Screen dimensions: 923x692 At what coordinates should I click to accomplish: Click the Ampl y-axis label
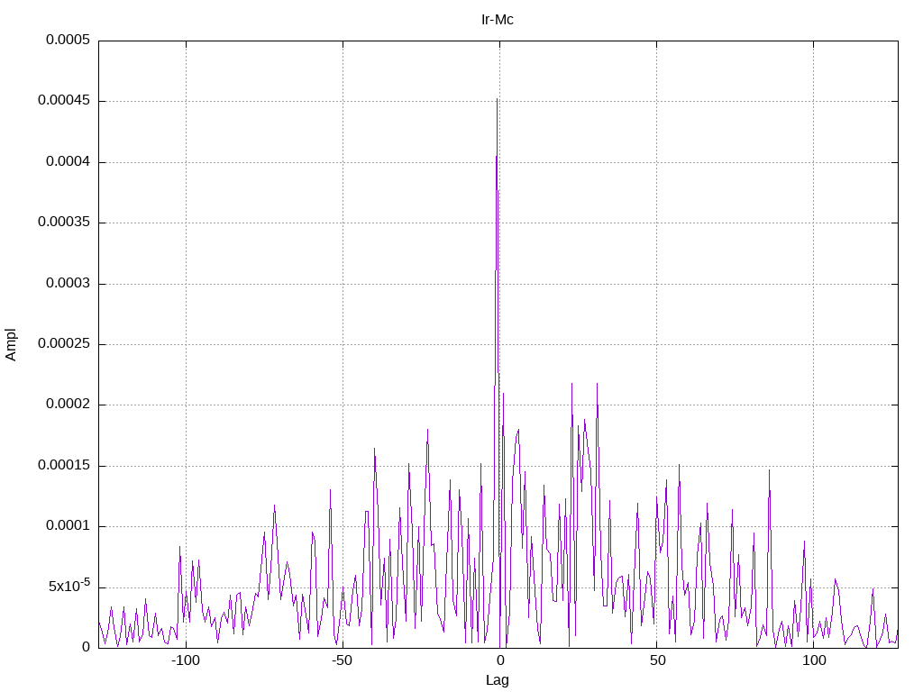coord(11,345)
